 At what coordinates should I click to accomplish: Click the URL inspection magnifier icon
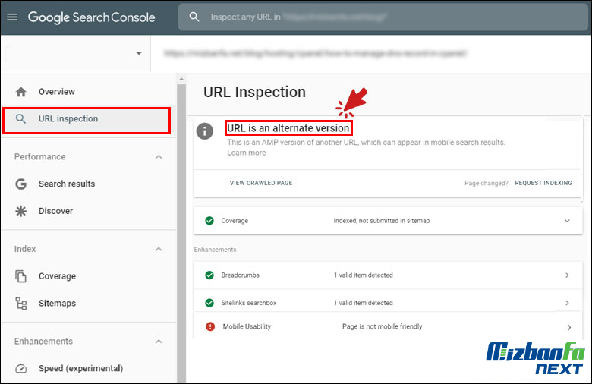point(20,119)
